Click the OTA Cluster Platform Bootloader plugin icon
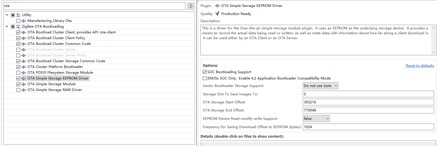 coord(24,67)
